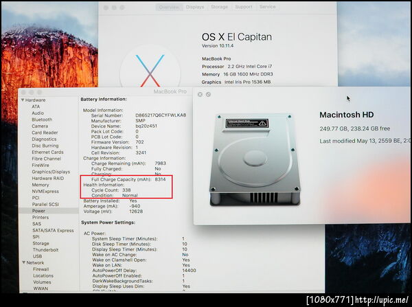Click the Memory 16 GB 1600 MHz line
Image resolution: width=412 pixels, height=307 pixels.
[x=238, y=74]
